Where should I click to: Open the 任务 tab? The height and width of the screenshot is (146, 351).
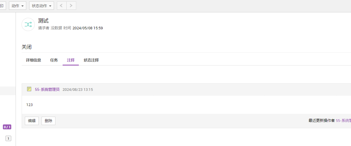coord(54,60)
